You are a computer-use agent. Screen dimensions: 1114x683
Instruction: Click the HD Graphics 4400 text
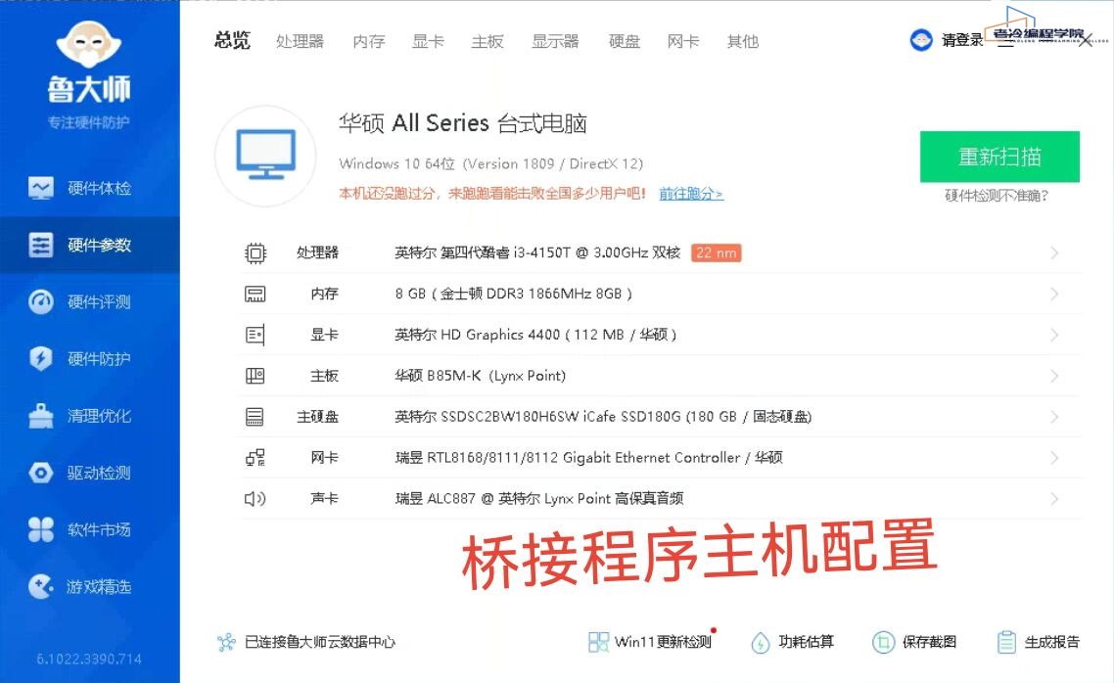(535, 335)
